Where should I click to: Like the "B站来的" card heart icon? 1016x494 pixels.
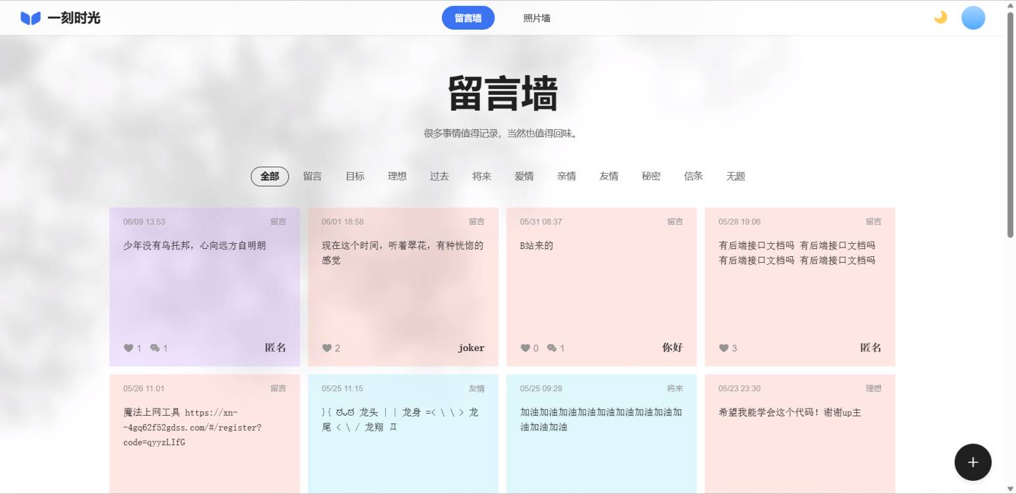[525, 348]
